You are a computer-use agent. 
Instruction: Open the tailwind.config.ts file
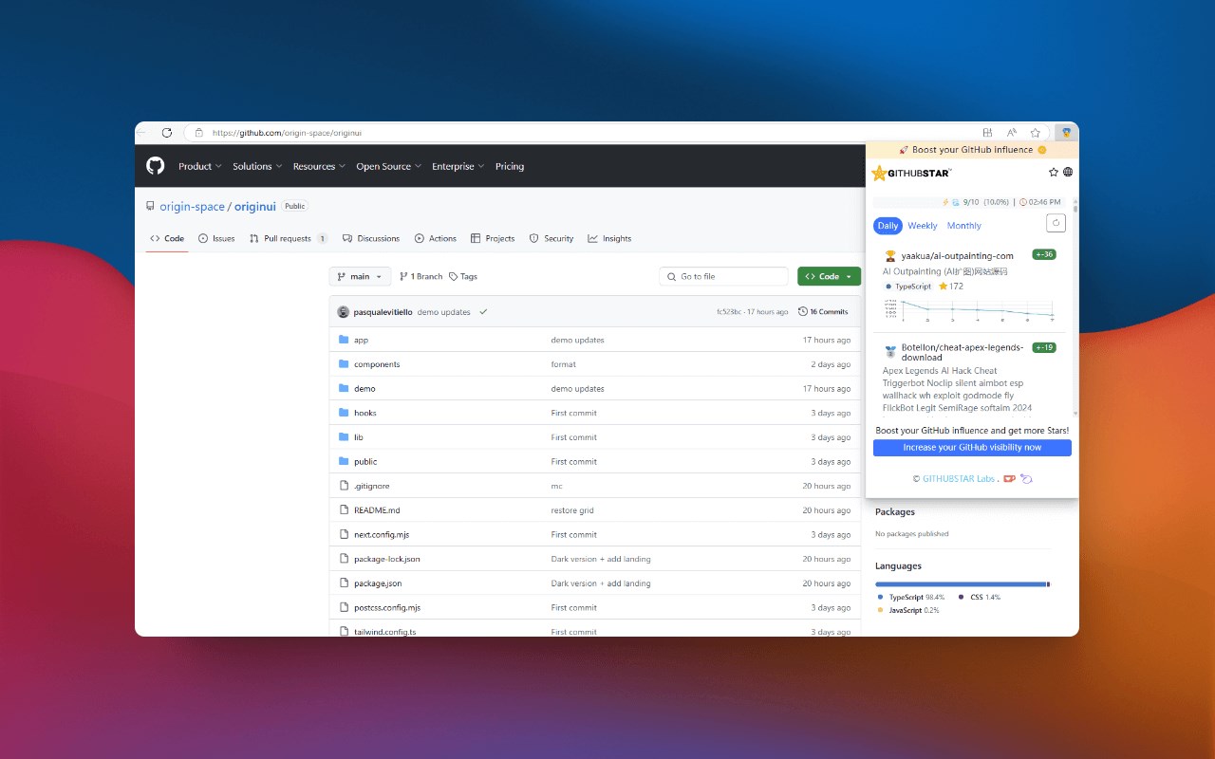tap(384, 632)
